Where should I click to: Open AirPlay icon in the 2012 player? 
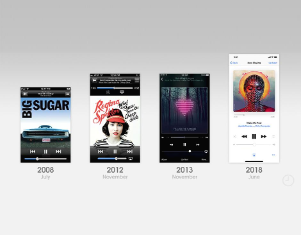pyautogui.click(x=131, y=159)
